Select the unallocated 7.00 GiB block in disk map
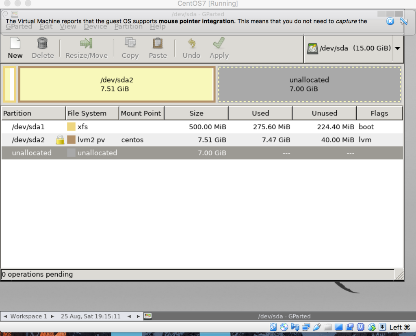The height and width of the screenshot is (336, 416). (309, 85)
